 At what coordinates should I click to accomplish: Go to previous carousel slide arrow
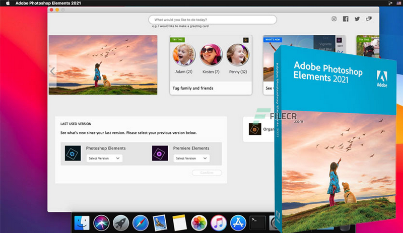[52, 71]
